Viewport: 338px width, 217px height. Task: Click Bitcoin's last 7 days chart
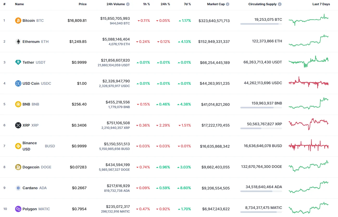(x=309, y=21)
